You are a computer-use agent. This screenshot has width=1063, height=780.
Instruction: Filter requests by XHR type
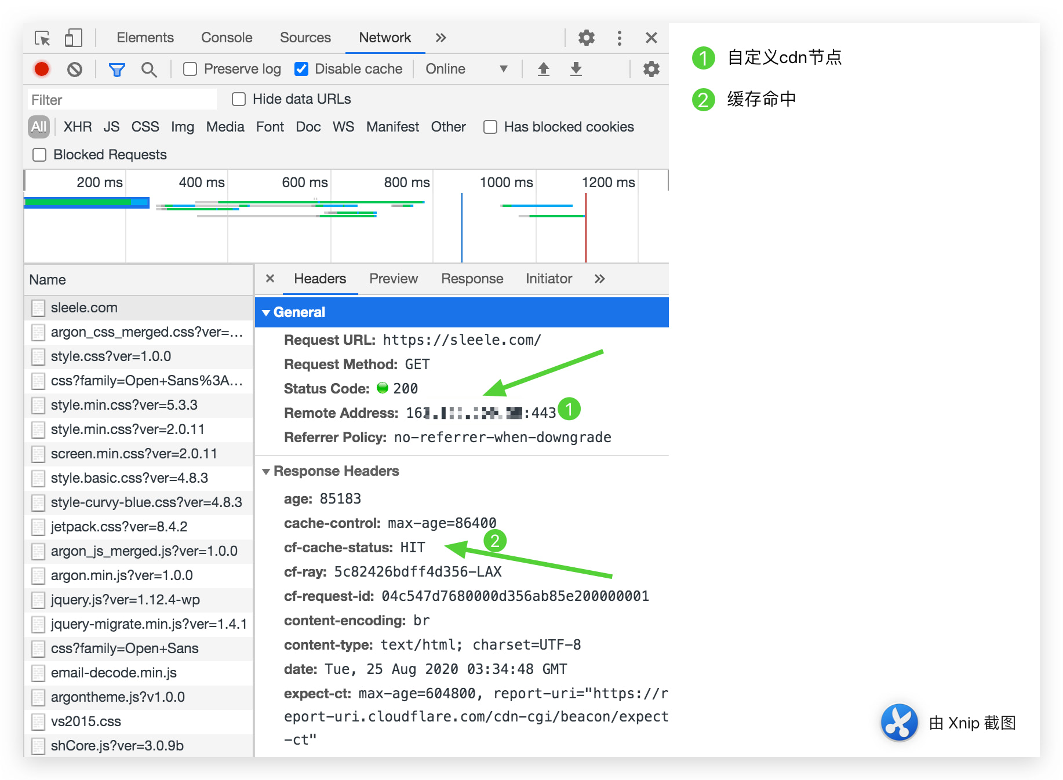(77, 127)
